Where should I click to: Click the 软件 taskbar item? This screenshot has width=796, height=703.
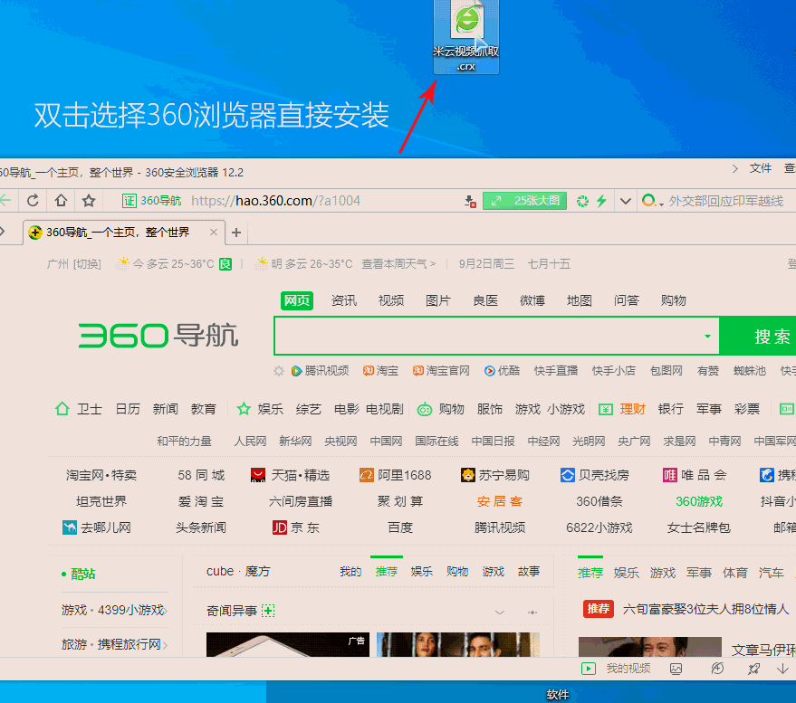point(558,694)
